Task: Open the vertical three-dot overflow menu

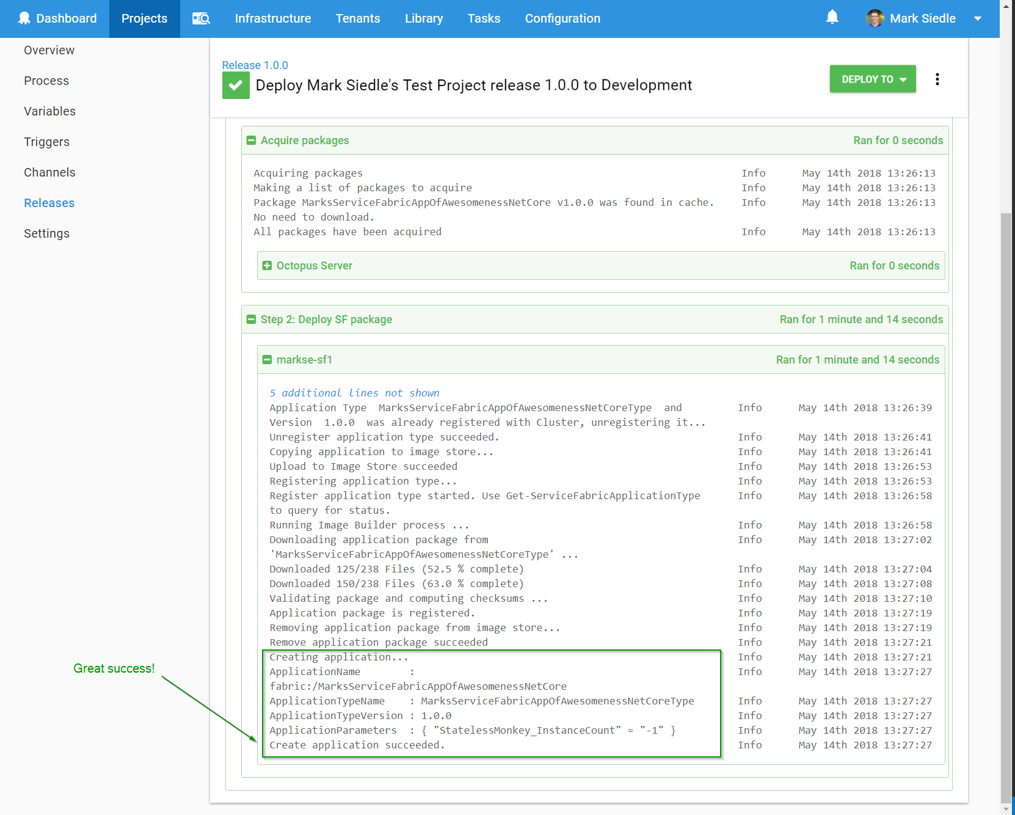Action: point(937,79)
